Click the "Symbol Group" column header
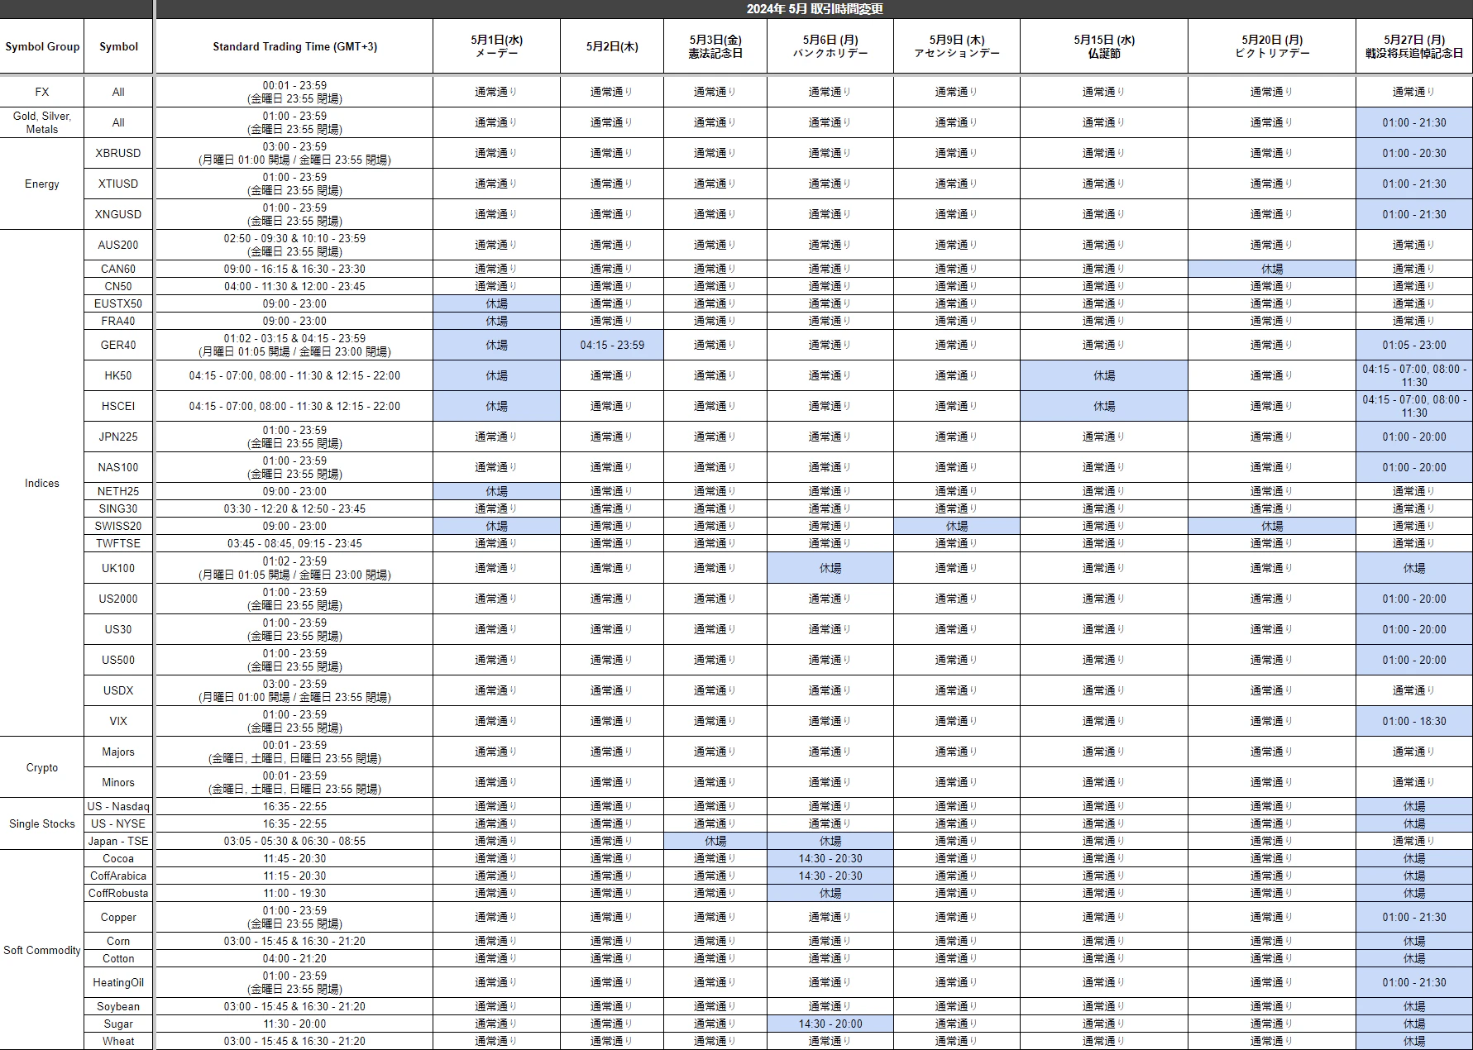 pos(42,46)
